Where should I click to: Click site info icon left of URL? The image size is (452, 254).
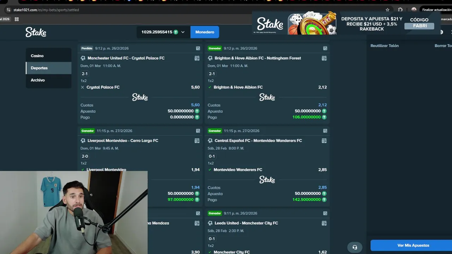coord(8,10)
